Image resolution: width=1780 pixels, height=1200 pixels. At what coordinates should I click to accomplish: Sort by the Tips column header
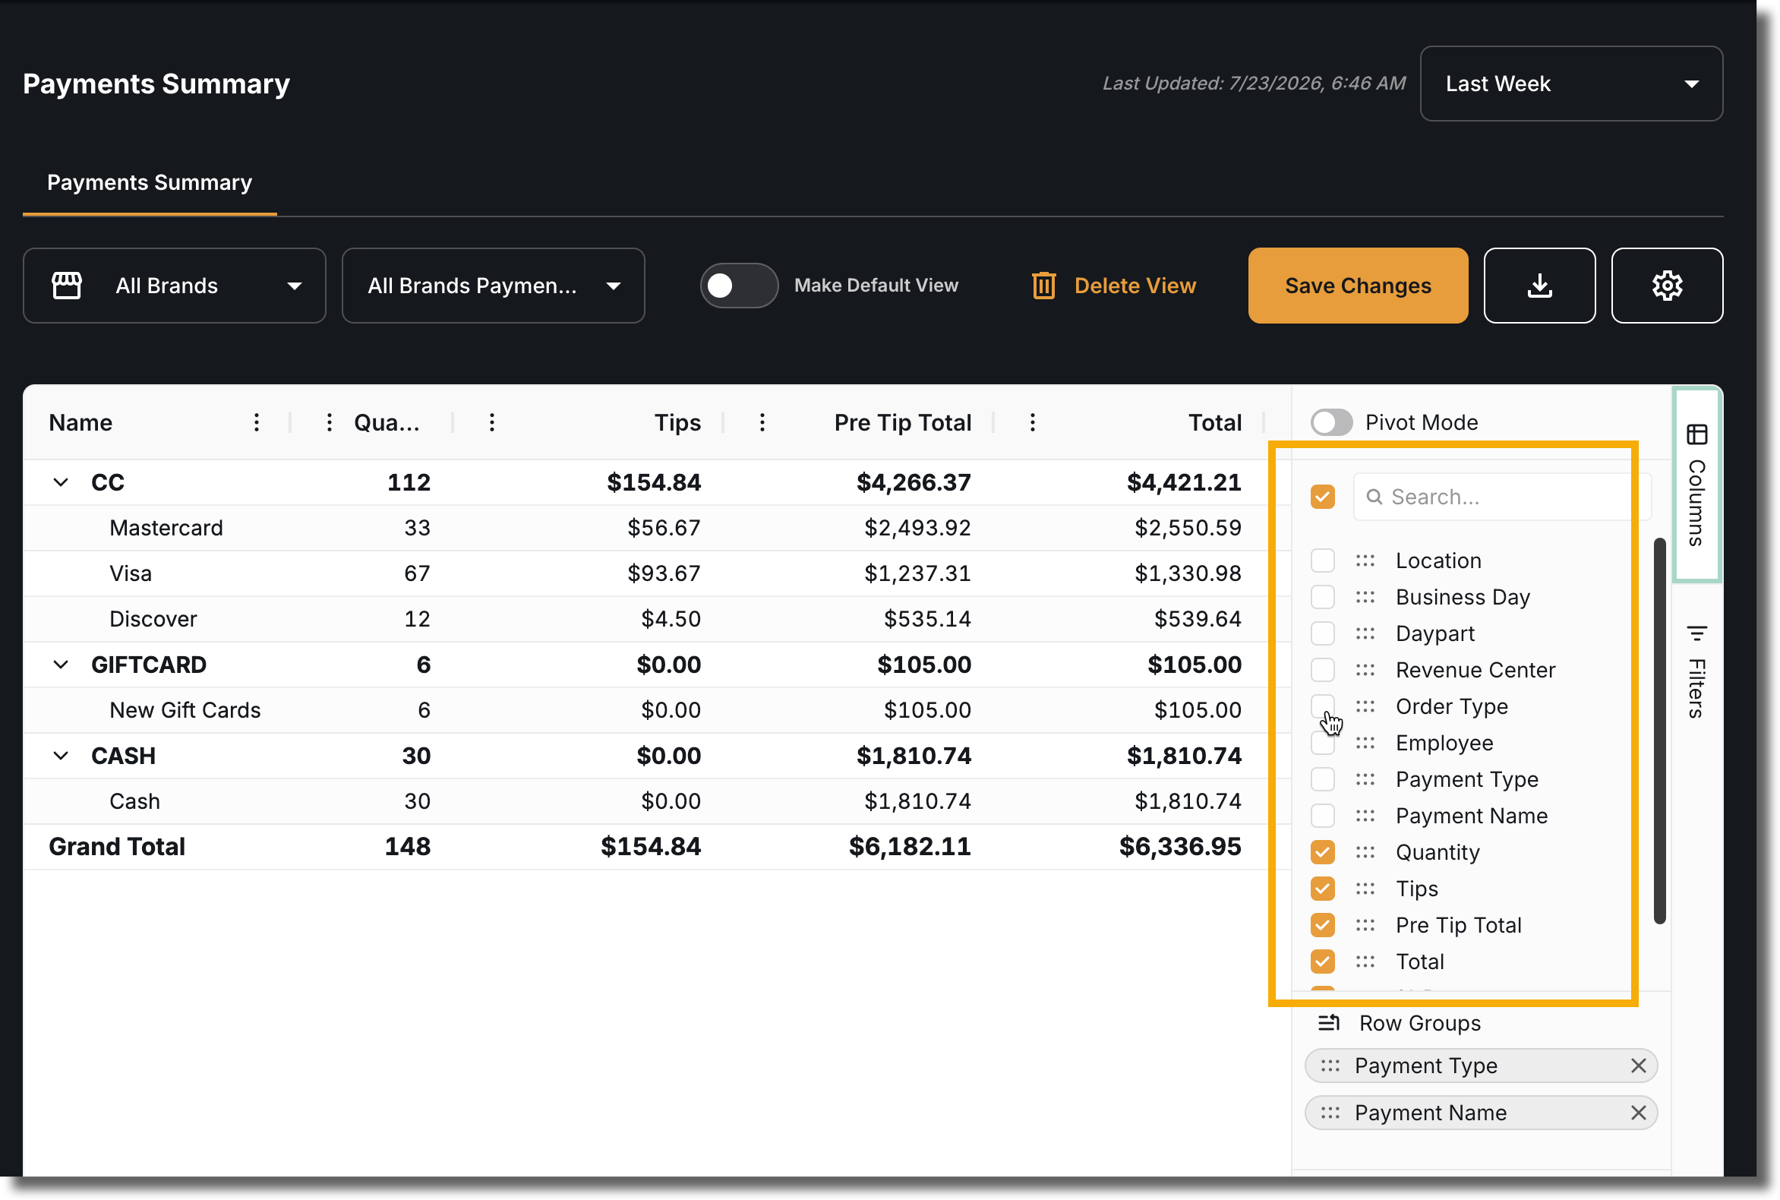tap(677, 422)
